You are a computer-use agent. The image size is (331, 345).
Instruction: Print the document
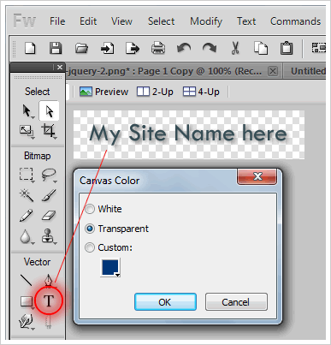(158, 48)
